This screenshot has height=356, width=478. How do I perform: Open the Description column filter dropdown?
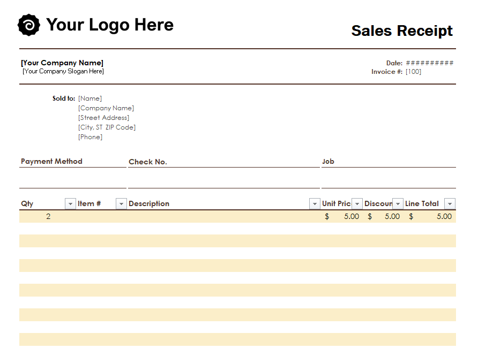[x=315, y=204]
